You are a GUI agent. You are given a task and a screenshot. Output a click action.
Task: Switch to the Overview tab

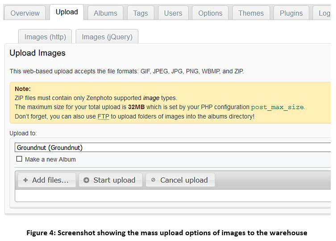click(25, 13)
